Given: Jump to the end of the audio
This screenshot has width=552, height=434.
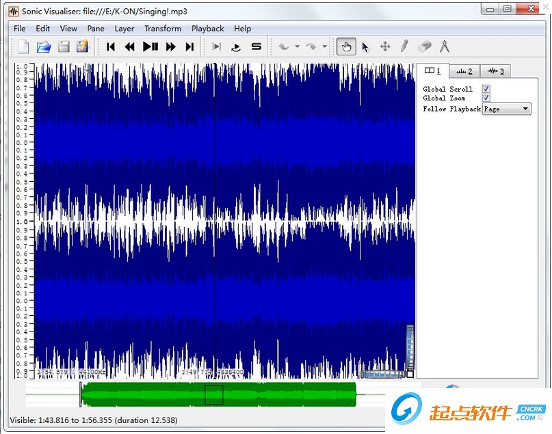Looking at the screenshot, I should click(x=189, y=46).
